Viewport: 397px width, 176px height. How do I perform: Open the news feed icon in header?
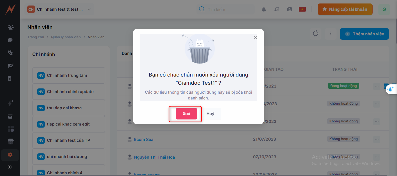coord(289,9)
